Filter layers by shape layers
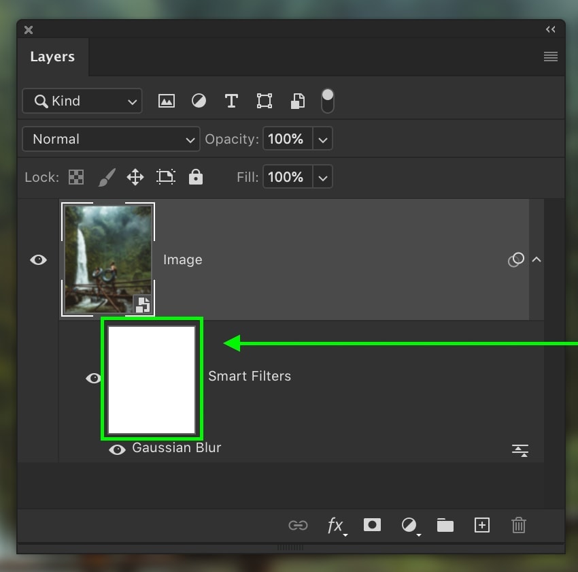The width and height of the screenshot is (578, 572). [x=265, y=101]
